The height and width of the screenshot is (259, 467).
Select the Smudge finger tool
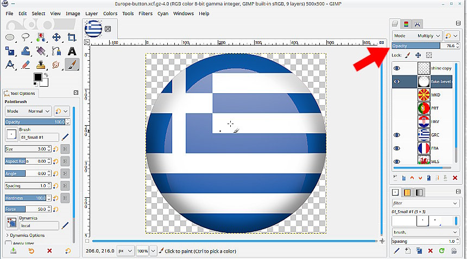[56, 64]
